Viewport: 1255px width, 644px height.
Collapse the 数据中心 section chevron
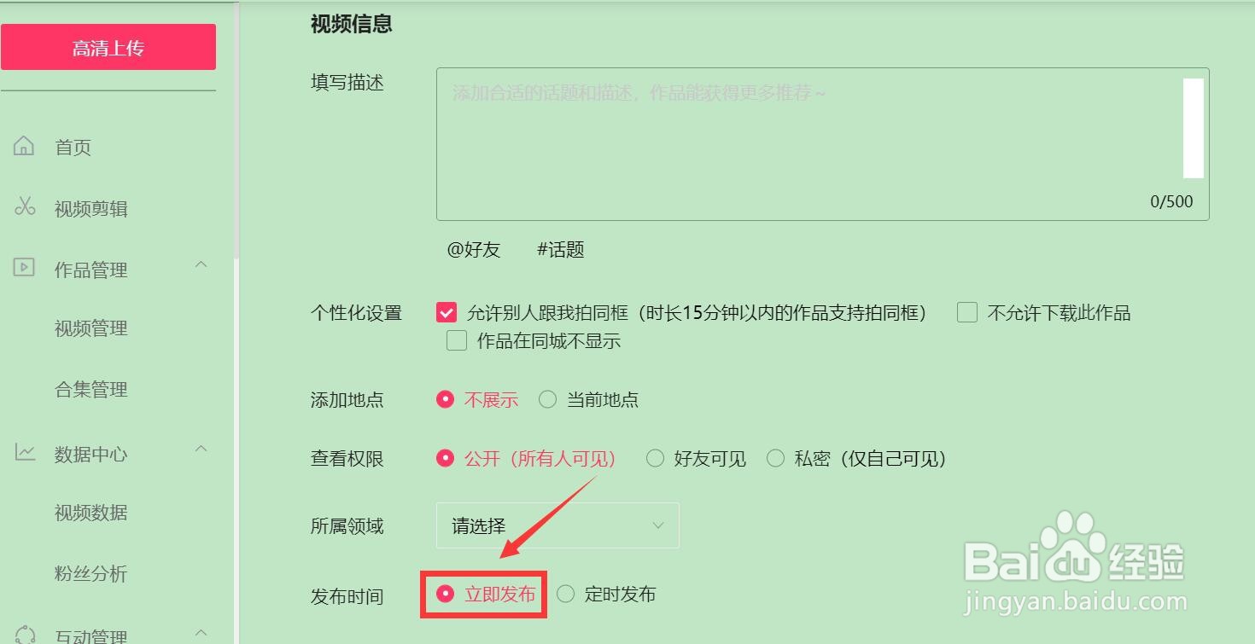click(x=201, y=449)
